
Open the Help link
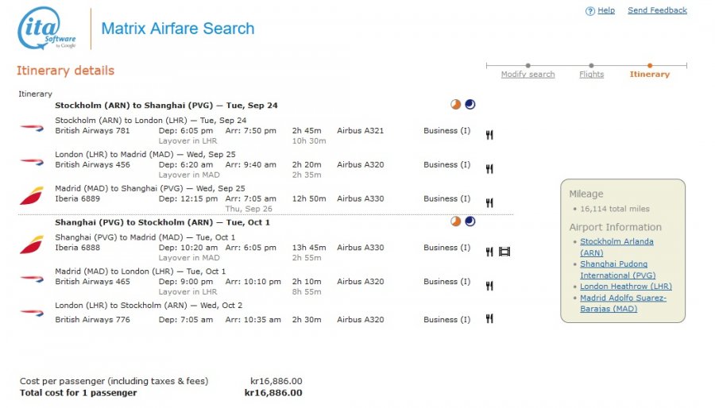606,10
